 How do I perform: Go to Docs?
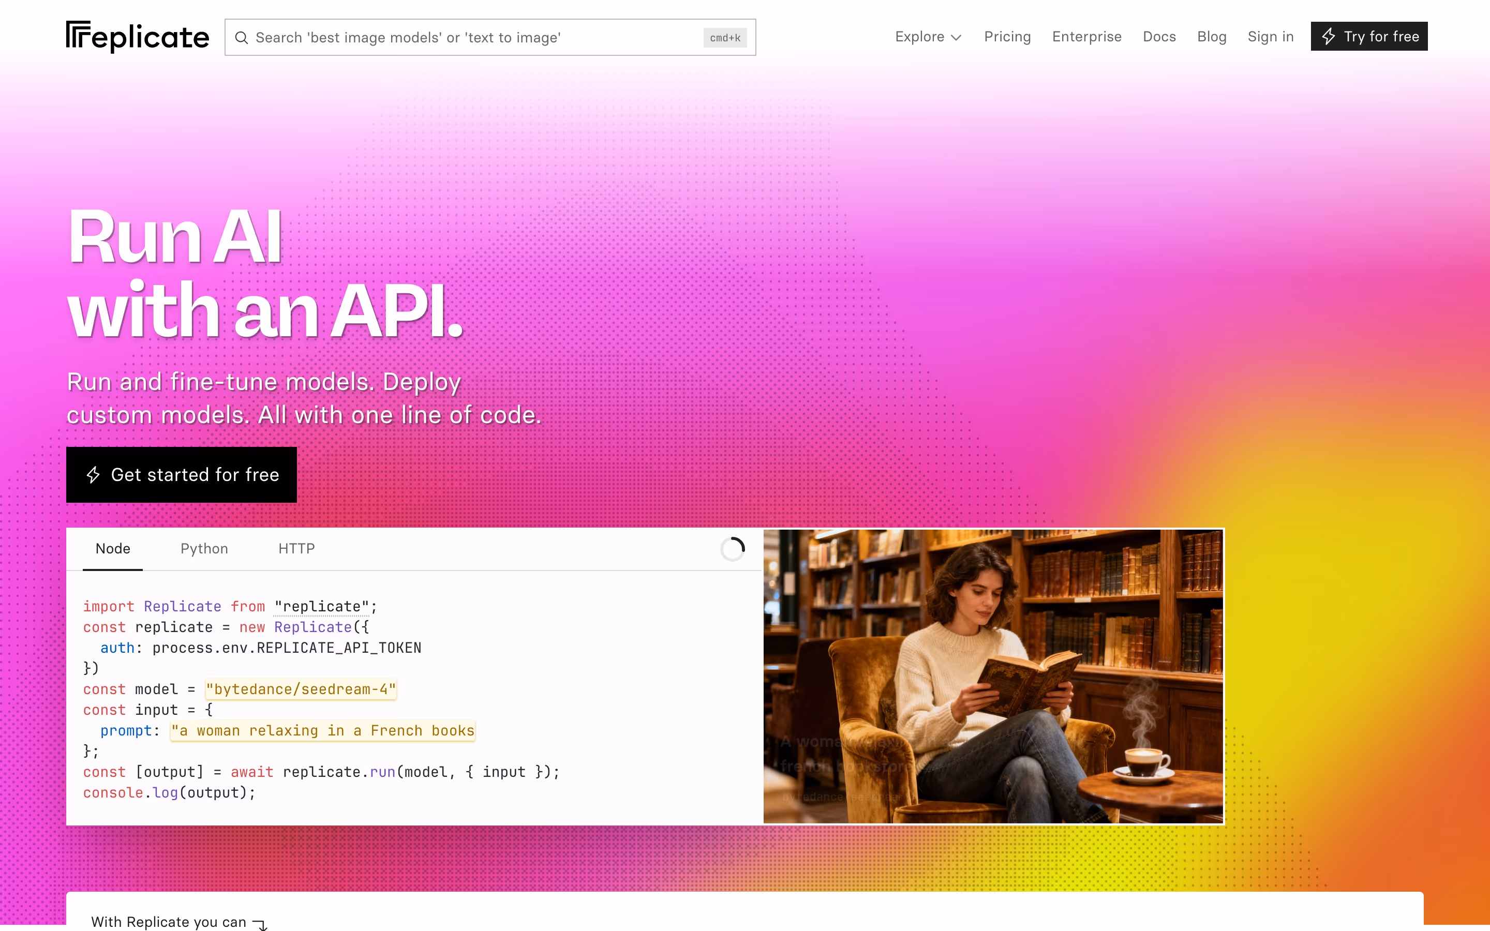1159,37
